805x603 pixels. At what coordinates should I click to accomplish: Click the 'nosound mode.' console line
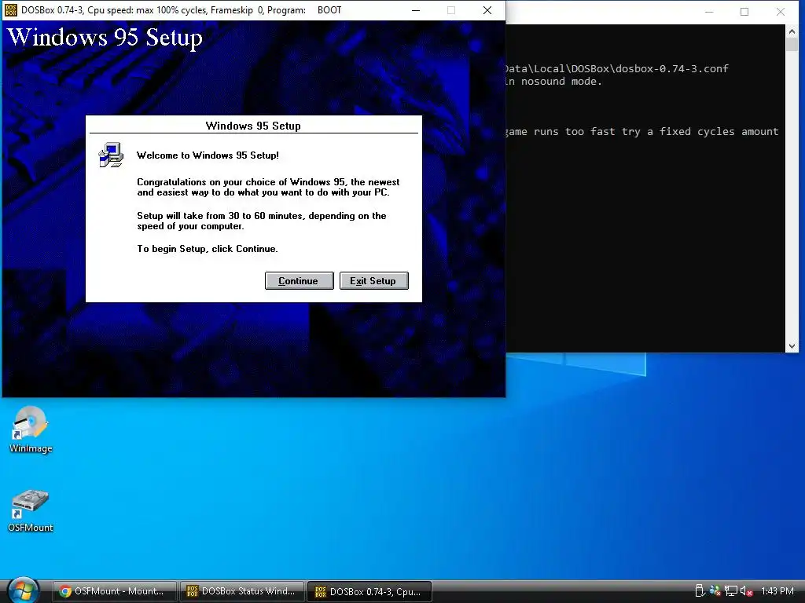(x=561, y=82)
